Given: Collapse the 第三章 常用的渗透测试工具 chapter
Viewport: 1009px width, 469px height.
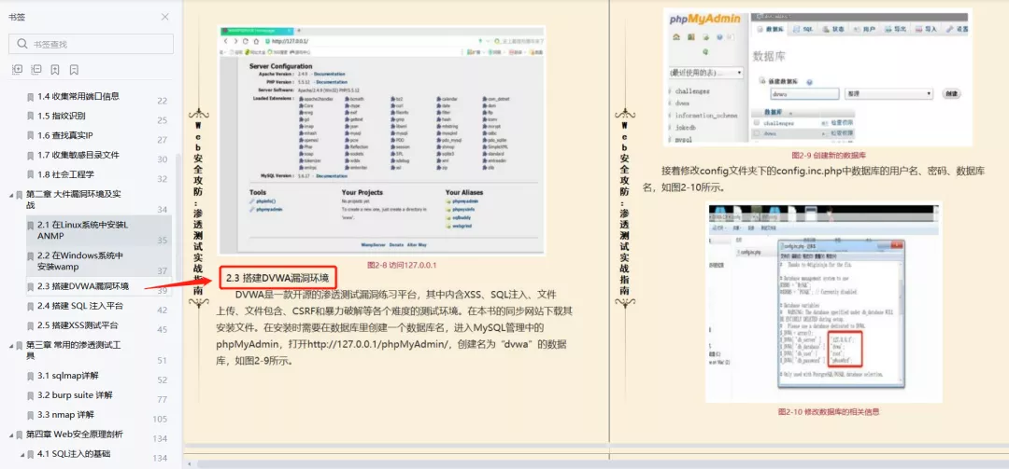Looking at the screenshot, I should pyautogui.click(x=11, y=345).
